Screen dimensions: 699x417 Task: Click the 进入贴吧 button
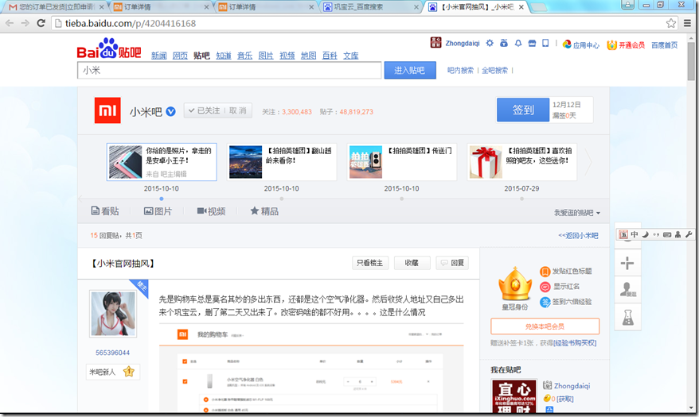tap(410, 70)
